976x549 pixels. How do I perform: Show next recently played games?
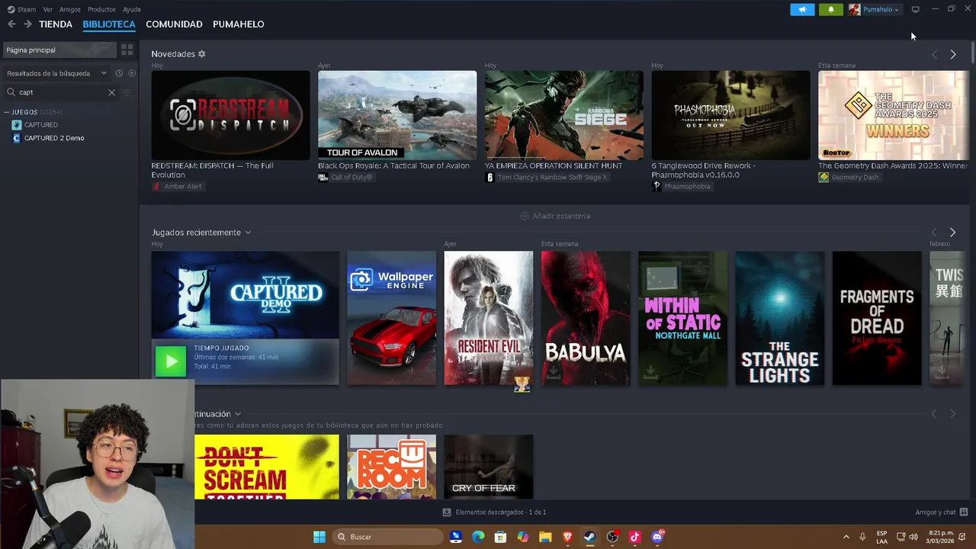tap(952, 233)
